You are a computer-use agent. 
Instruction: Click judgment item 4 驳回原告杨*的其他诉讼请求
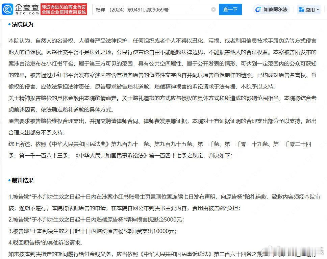pos(46,242)
